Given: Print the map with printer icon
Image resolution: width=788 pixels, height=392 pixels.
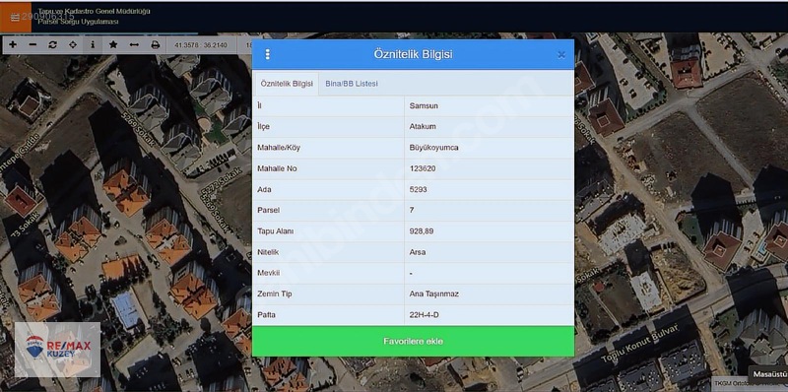Looking at the screenshot, I should click(x=156, y=44).
